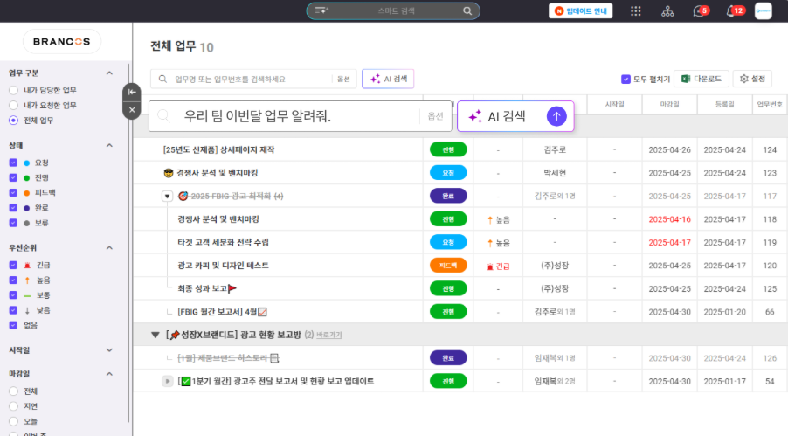Click the small AI 검색 button
Screen dimensions: 788x436
click(388, 79)
